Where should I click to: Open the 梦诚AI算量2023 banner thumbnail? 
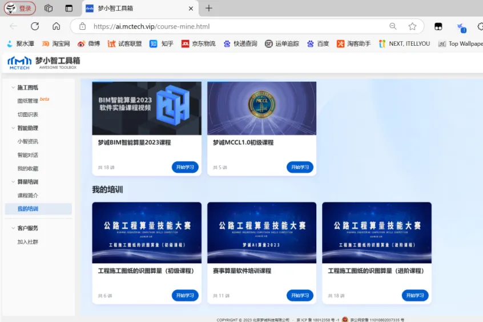pyautogui.click(x=262, y=233)
